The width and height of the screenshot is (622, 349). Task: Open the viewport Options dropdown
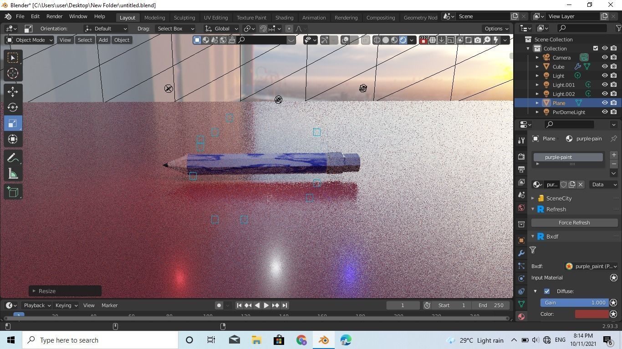(496, 29)
